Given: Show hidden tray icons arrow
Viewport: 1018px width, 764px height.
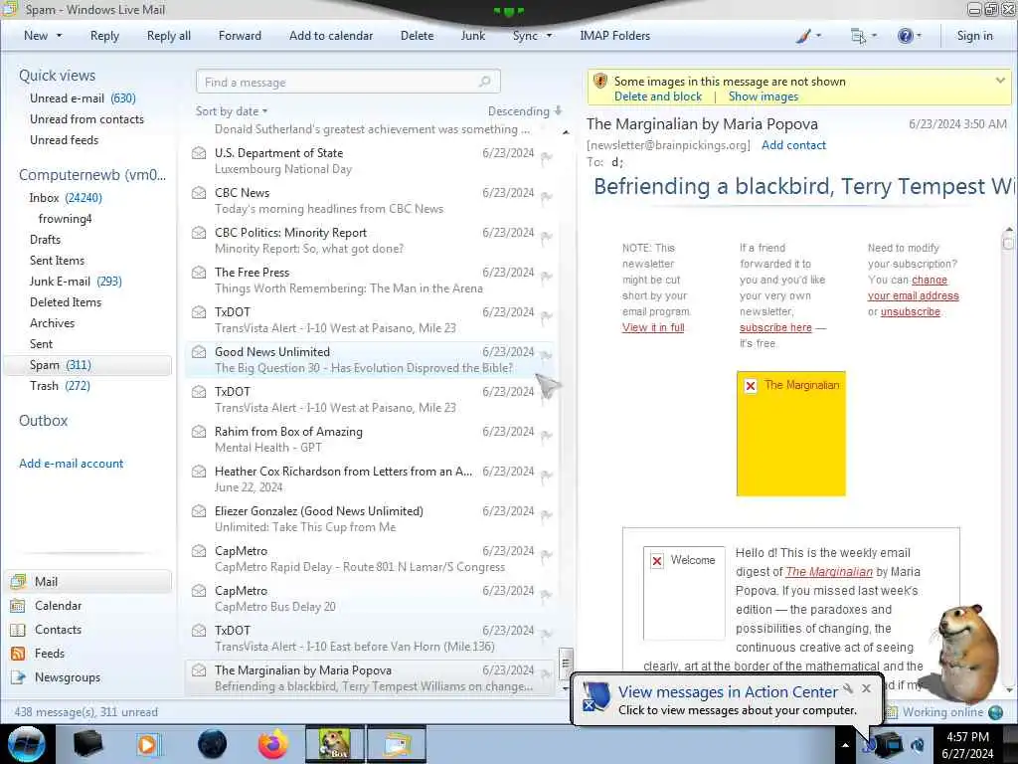Looking at the screenshot, I should tap(845, 745).
